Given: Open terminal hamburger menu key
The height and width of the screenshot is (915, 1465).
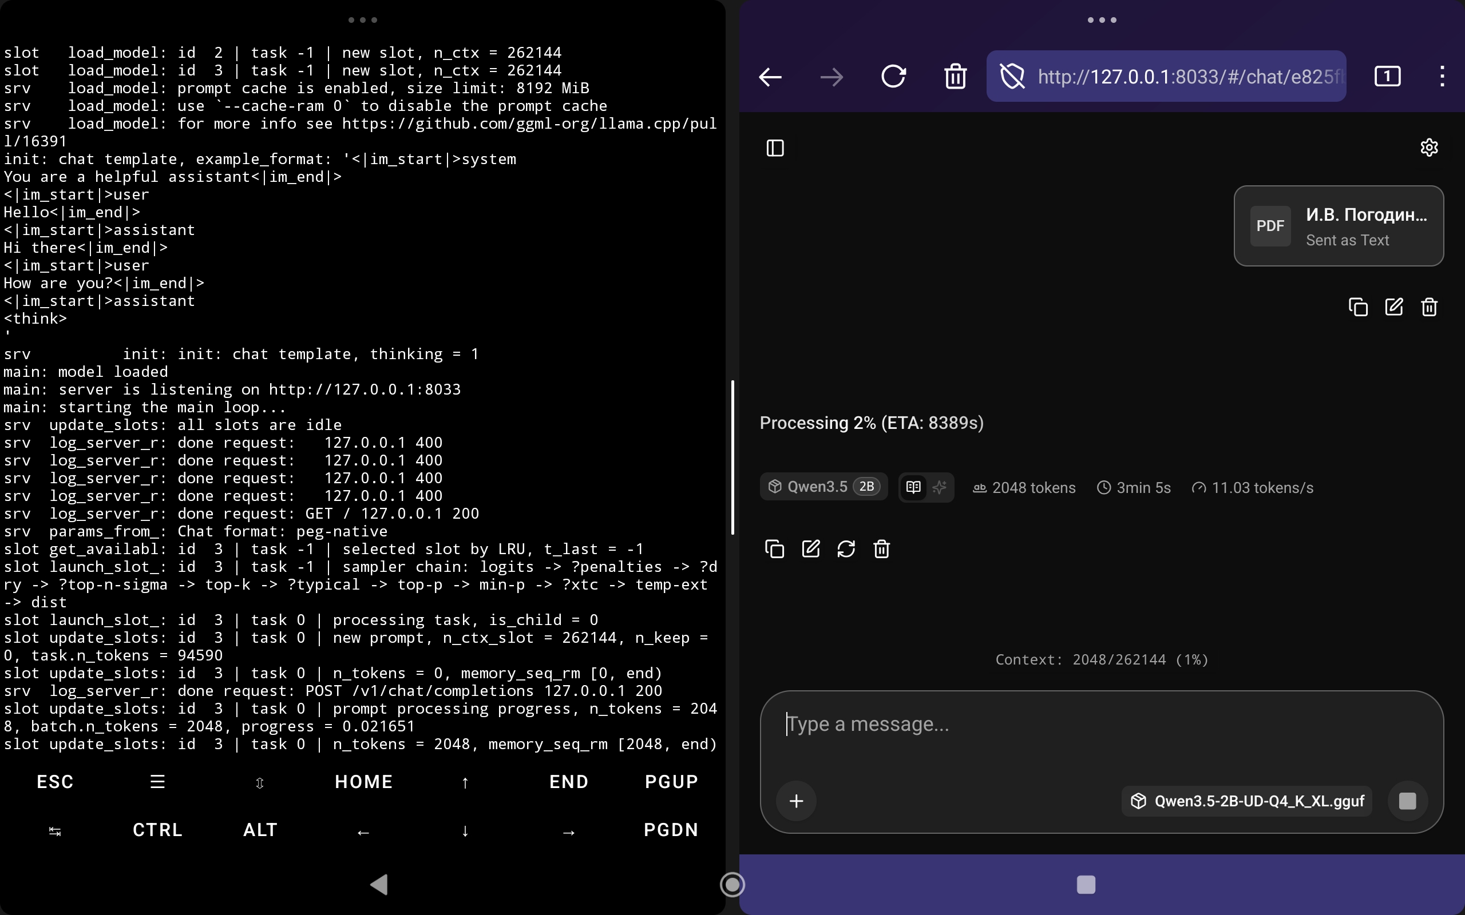Looking at the screenshot, I should click(x=157, y=782).
